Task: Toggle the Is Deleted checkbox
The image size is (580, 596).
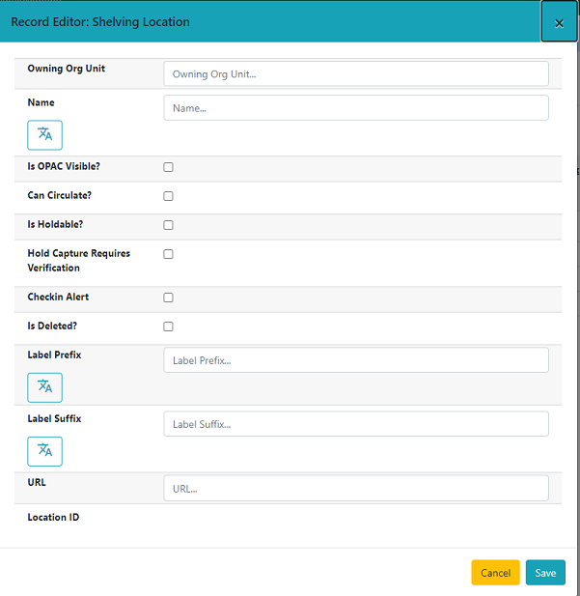Action: (168, 326)
